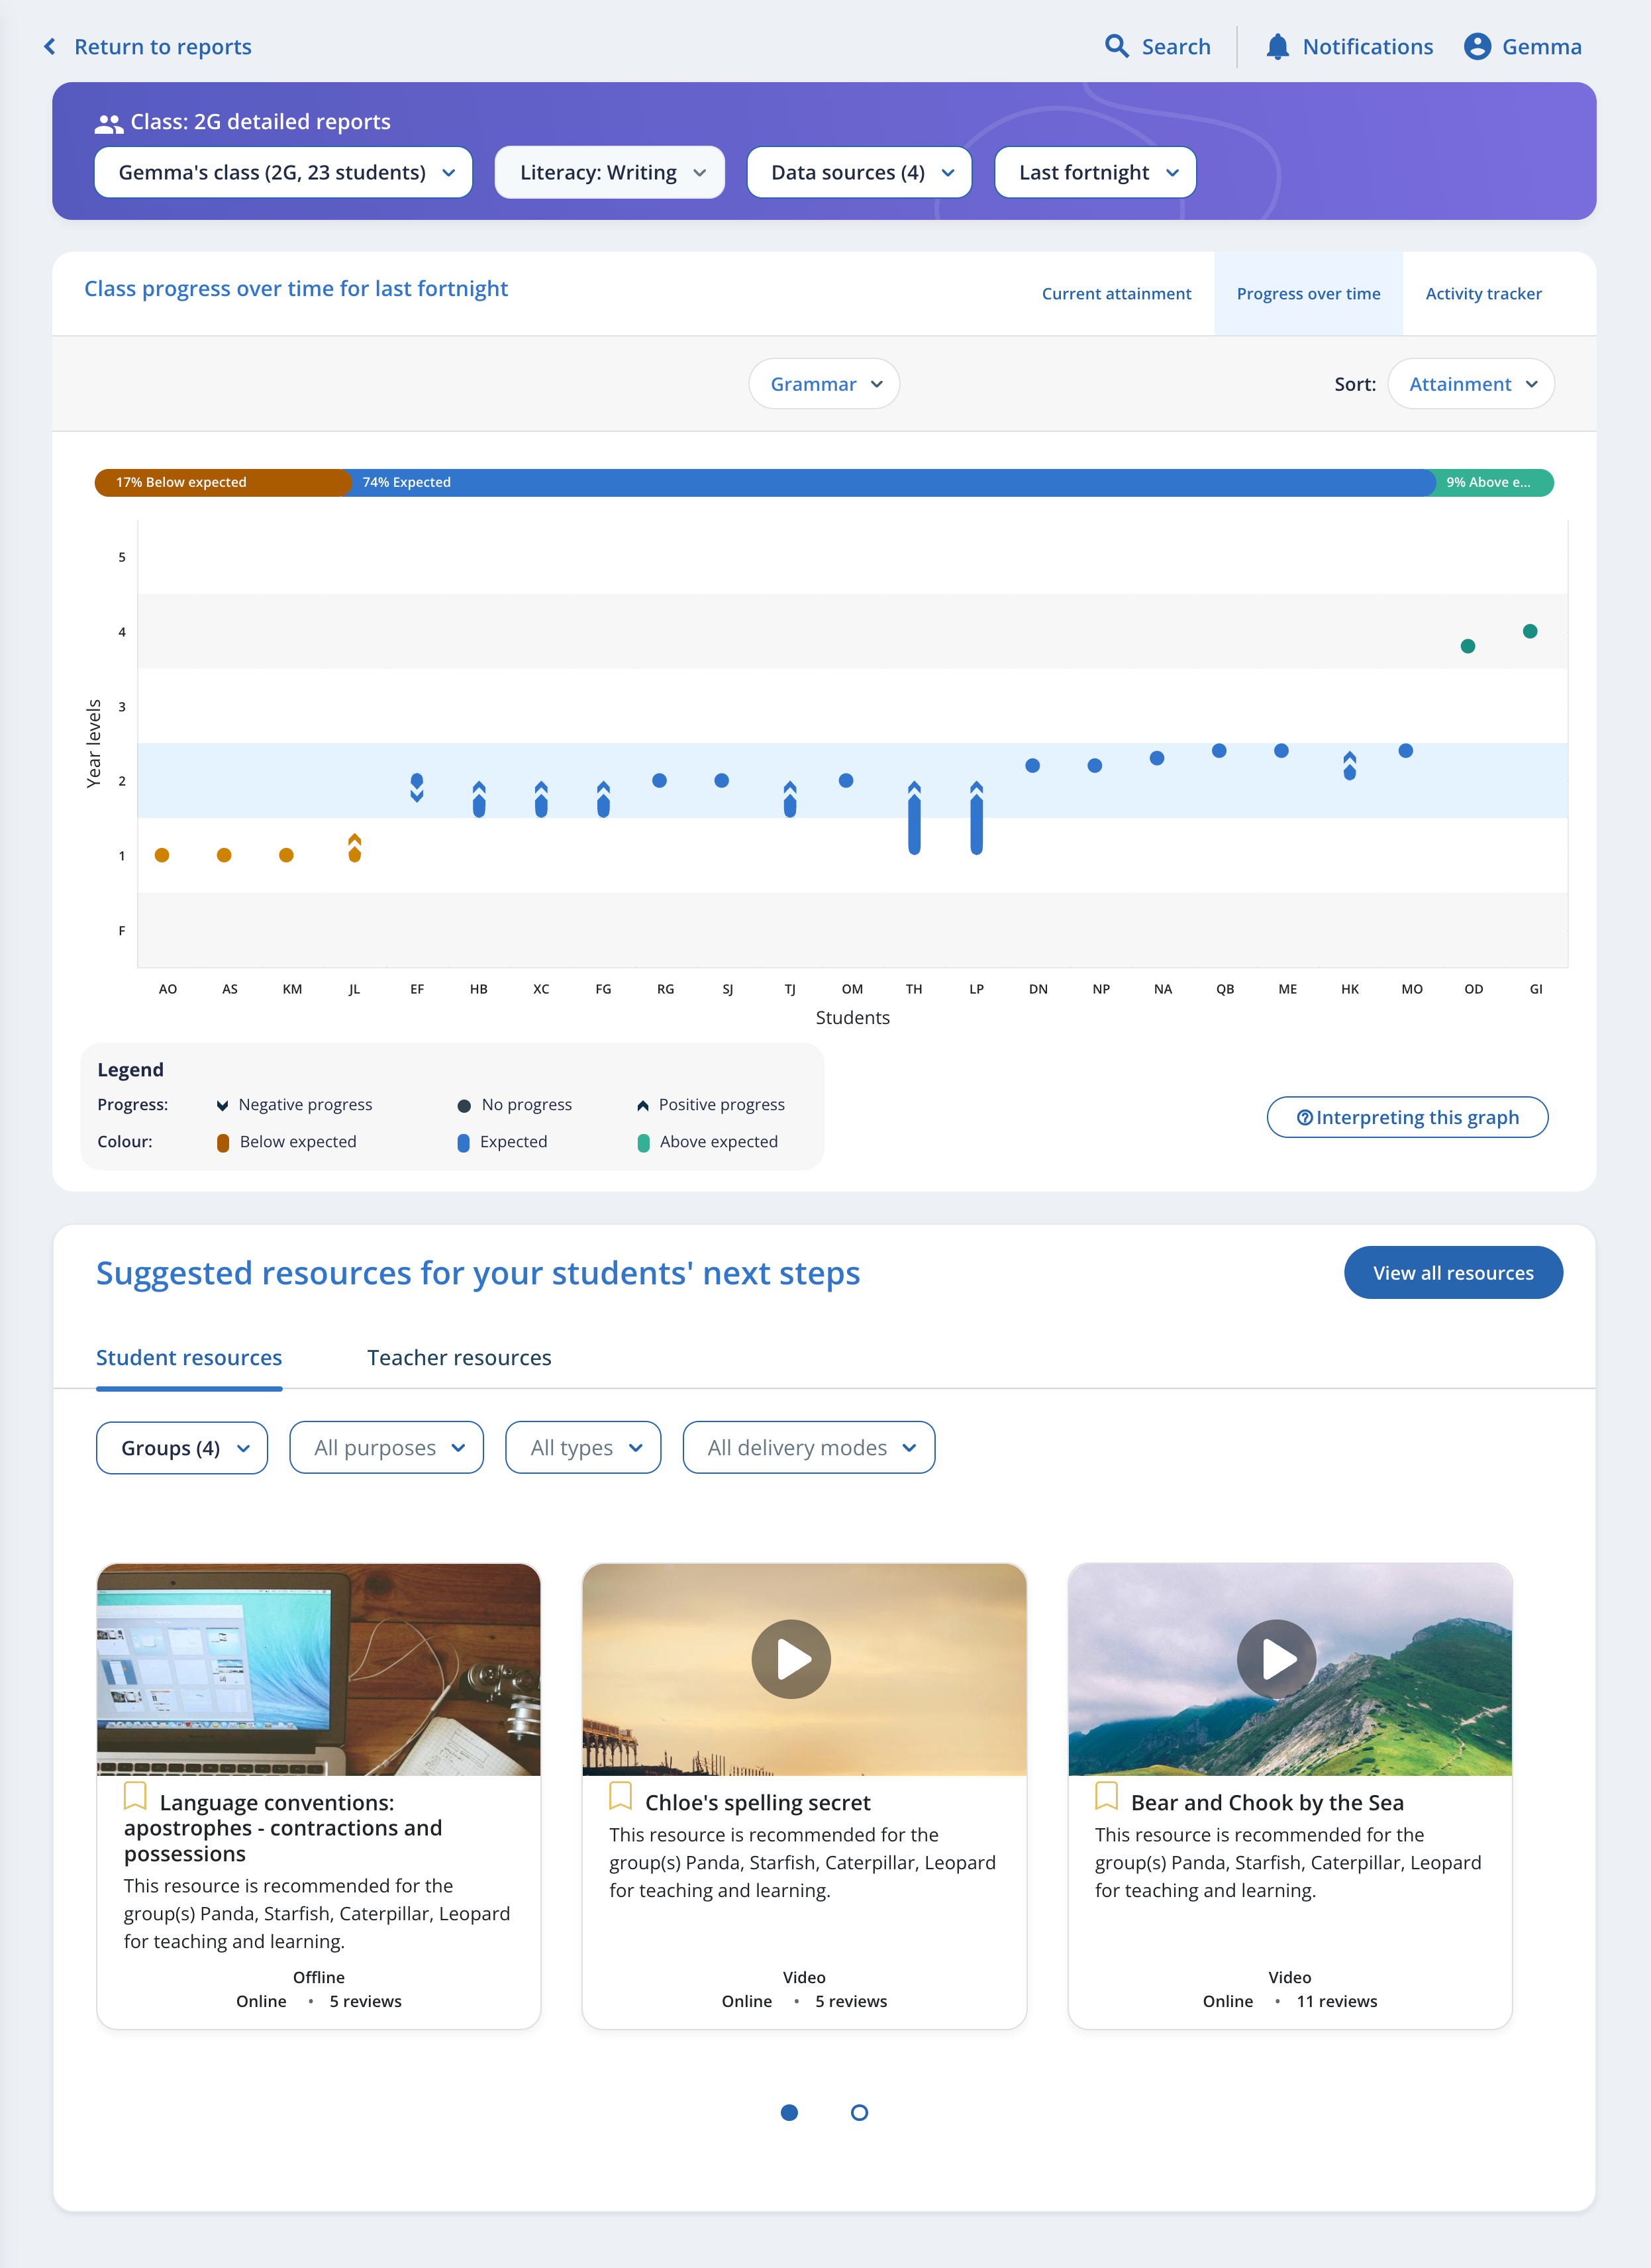Bookmark Chloe's spelling secret resource
Screen dimensions: 1651x2268
click(x=620, y=1796)
